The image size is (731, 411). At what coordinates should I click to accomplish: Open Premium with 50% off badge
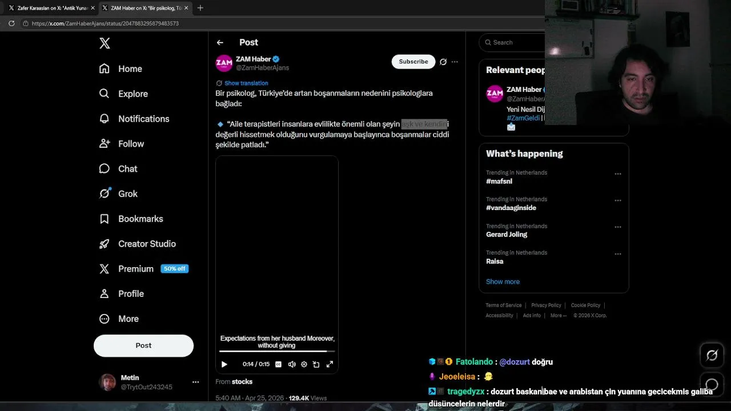(143, 269)
